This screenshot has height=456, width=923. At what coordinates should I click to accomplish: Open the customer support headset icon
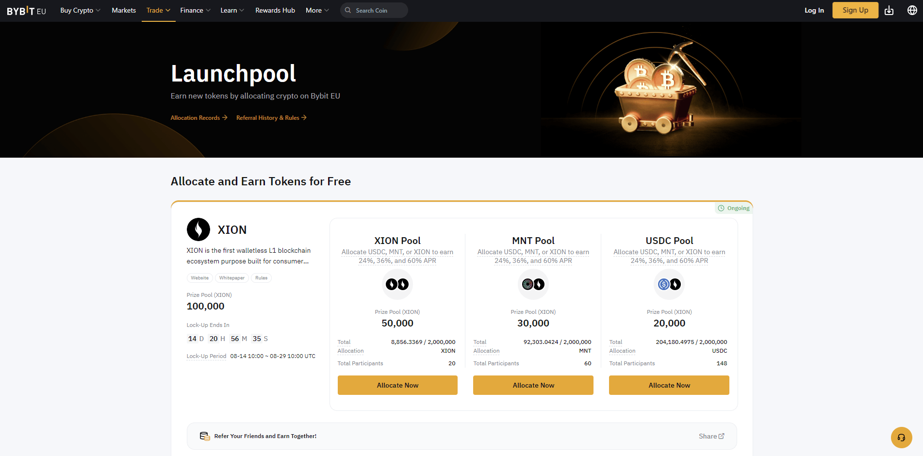[901, 438]
